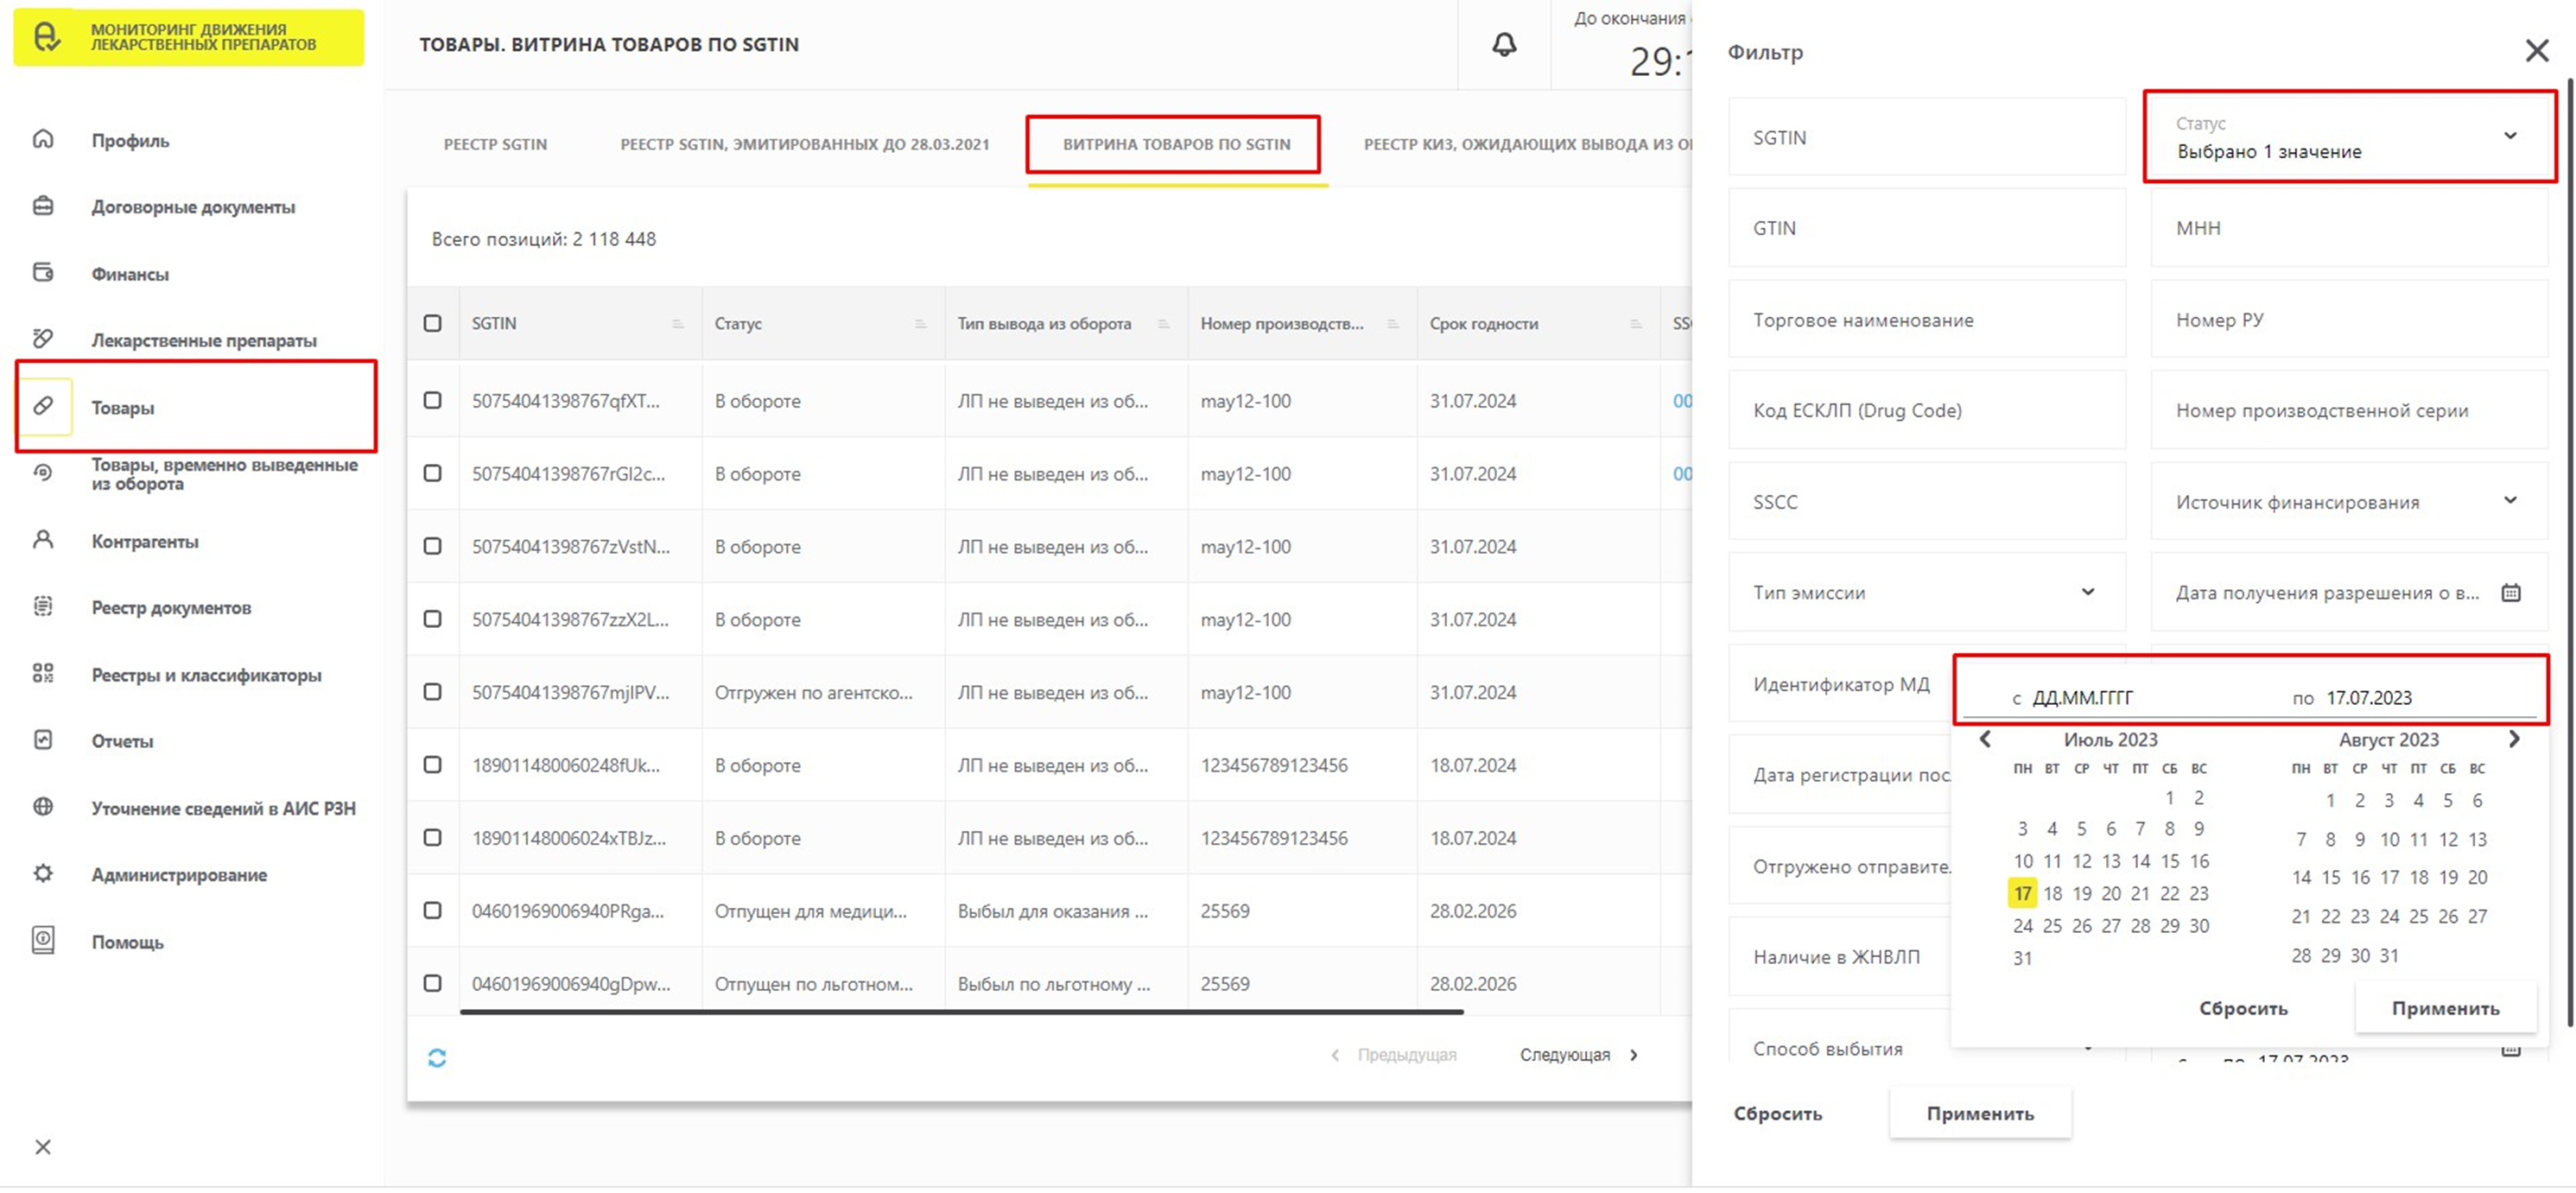Click the notification bell icon
This screenshot has width=2576, height=1193.
(x=1503, y=44)
